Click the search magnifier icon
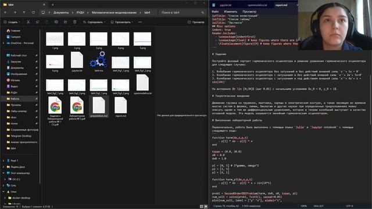Viewport: 372px width, 209px height. pos(203,12)
